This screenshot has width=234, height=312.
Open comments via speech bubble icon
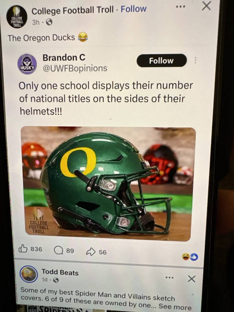(x=59, y=250)
